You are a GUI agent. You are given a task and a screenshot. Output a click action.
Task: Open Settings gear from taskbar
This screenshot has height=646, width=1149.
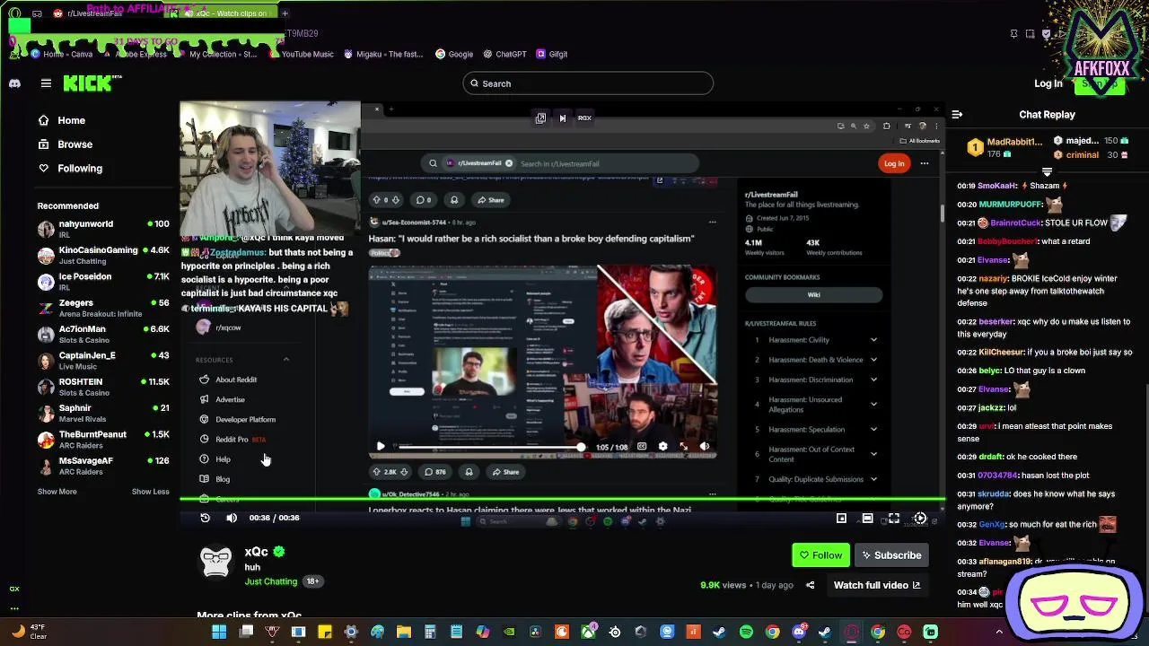point(351,632)
